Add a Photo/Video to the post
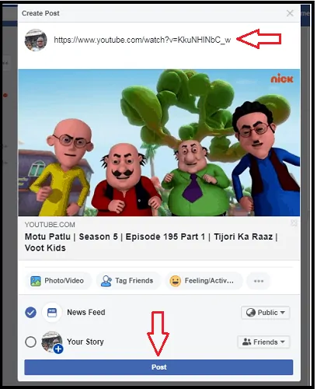Screen dimensions: 317x389 (x=58, y=281)
